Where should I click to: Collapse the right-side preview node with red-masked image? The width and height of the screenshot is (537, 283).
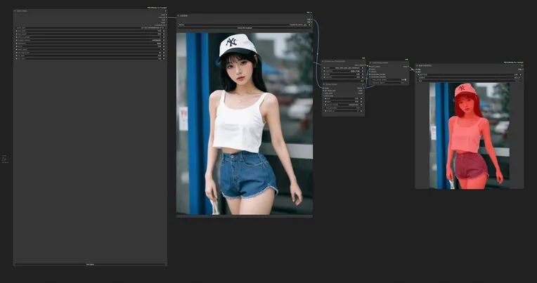click(x=418, y=65)
